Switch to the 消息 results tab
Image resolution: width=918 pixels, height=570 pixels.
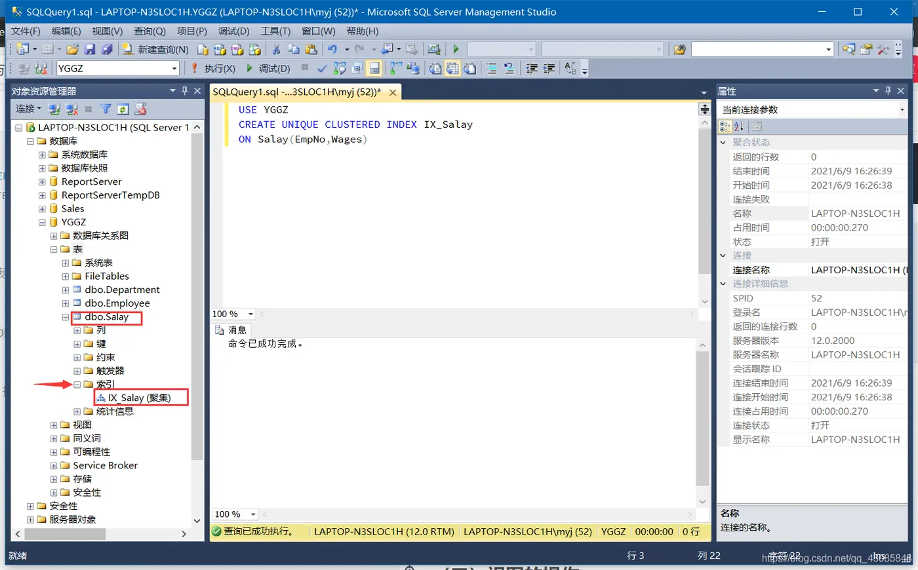coord(231,330)
